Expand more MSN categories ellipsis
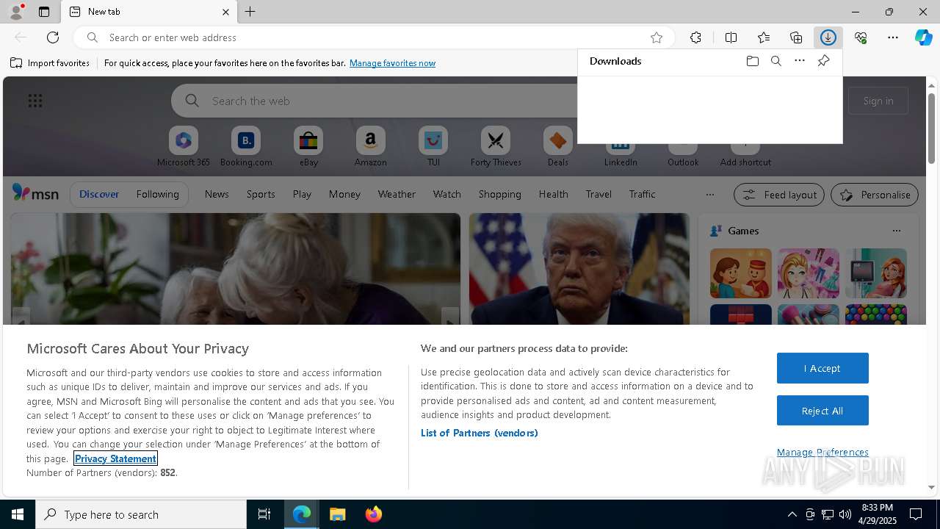Screen dimensions: 940x529 tap(709, 195)
